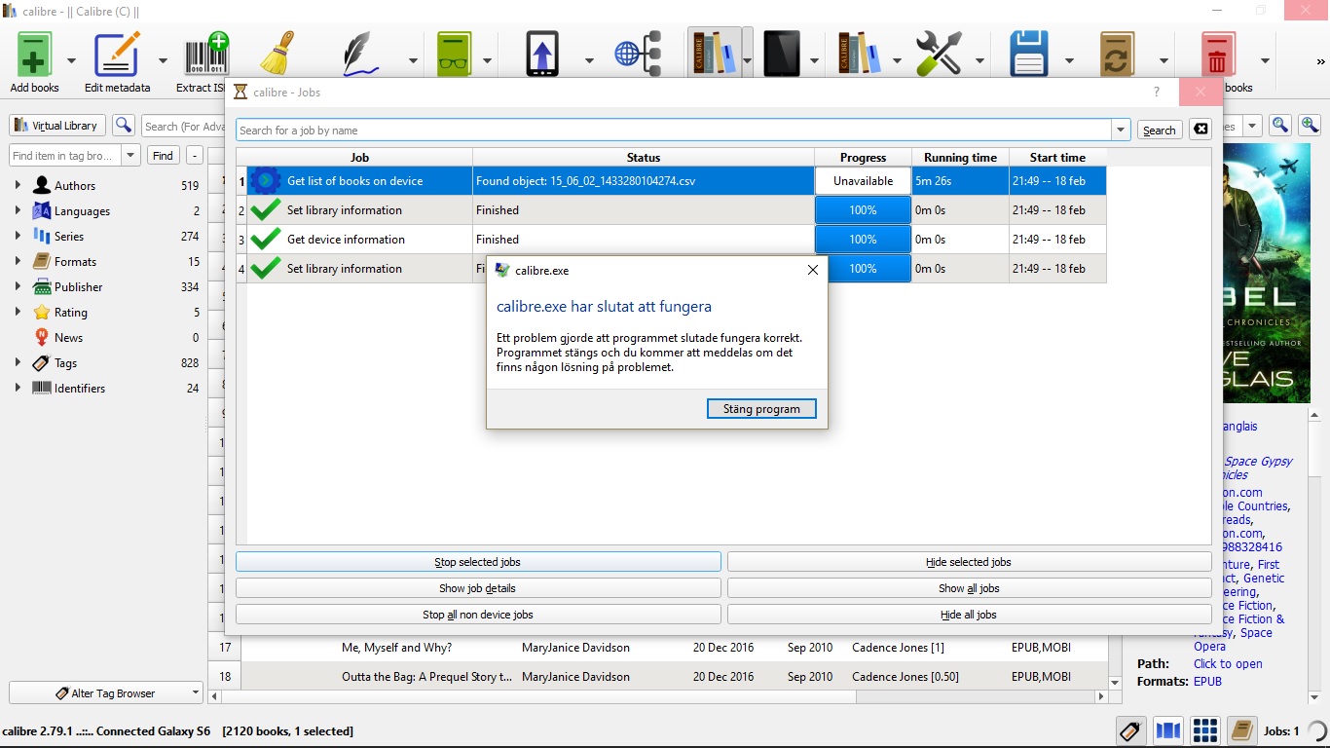Expand the Identifiers category
Screen dimensions: 1330x748
point(18,388)
